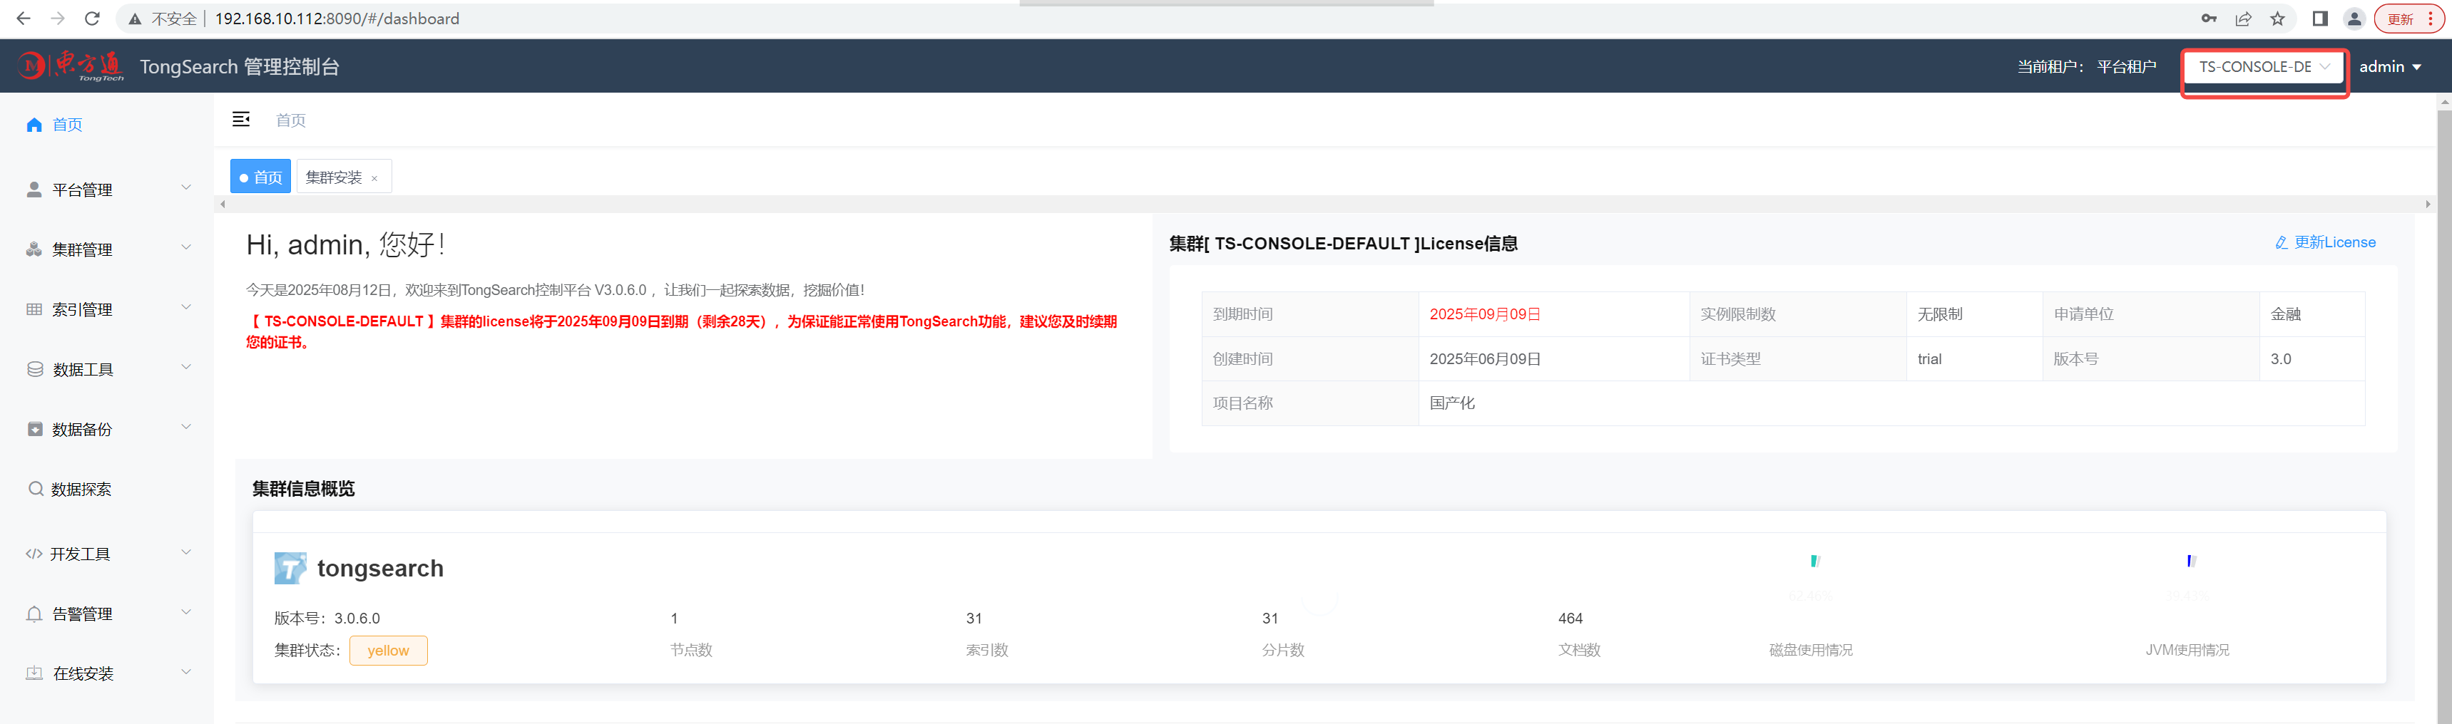The width and height of the screenshot is (2452, 724).
Task: Click the bell icon for 告警管理
Action: [34, 614]
